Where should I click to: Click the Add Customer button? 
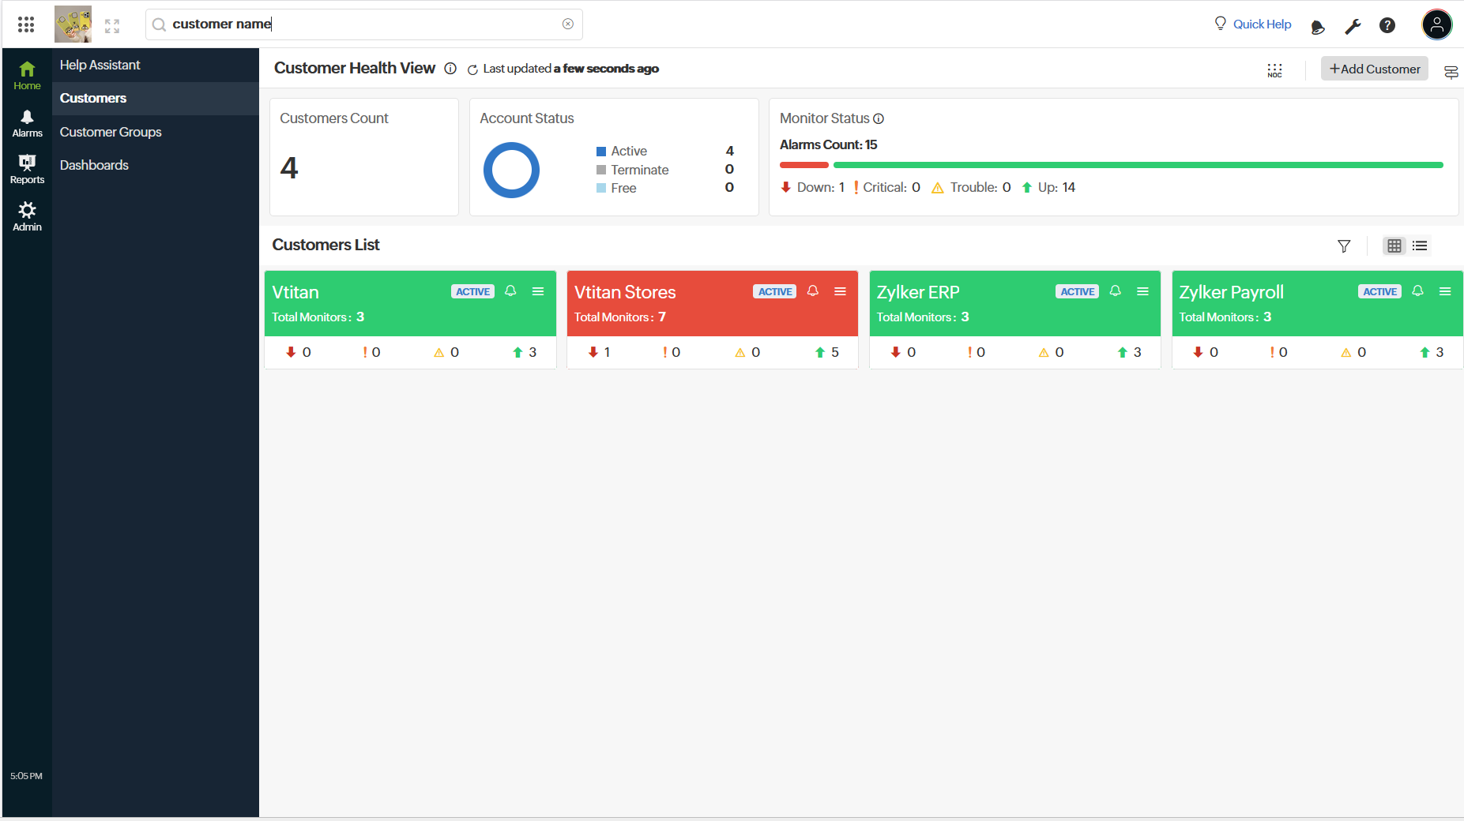[1374, 69]
